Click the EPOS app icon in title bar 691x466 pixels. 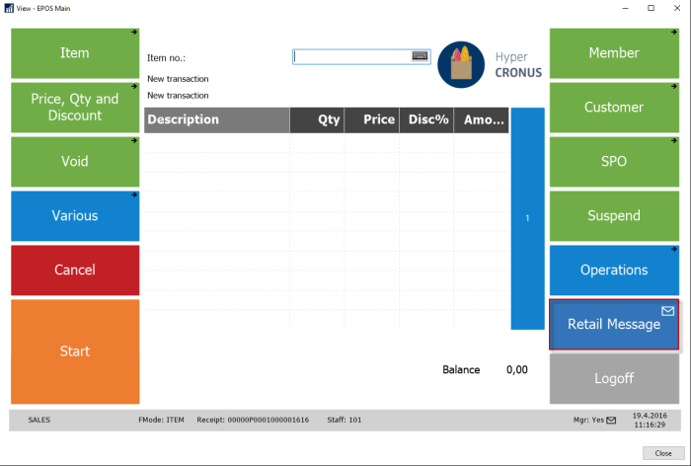(9, 8)
